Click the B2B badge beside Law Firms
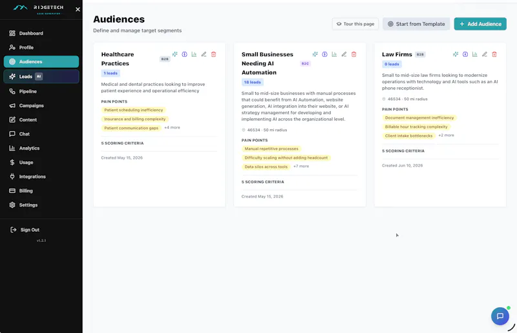This screenshot has height=333, width=517. (420, 54)
